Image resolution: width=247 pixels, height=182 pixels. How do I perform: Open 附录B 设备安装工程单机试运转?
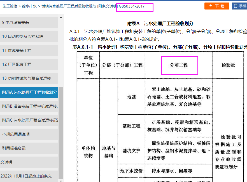29,106
